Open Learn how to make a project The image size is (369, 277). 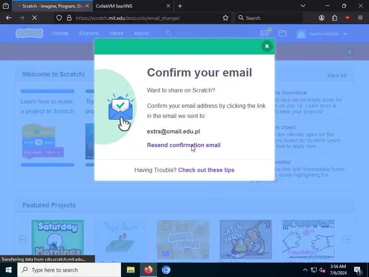pyautogui.click(x=47, y=106)
